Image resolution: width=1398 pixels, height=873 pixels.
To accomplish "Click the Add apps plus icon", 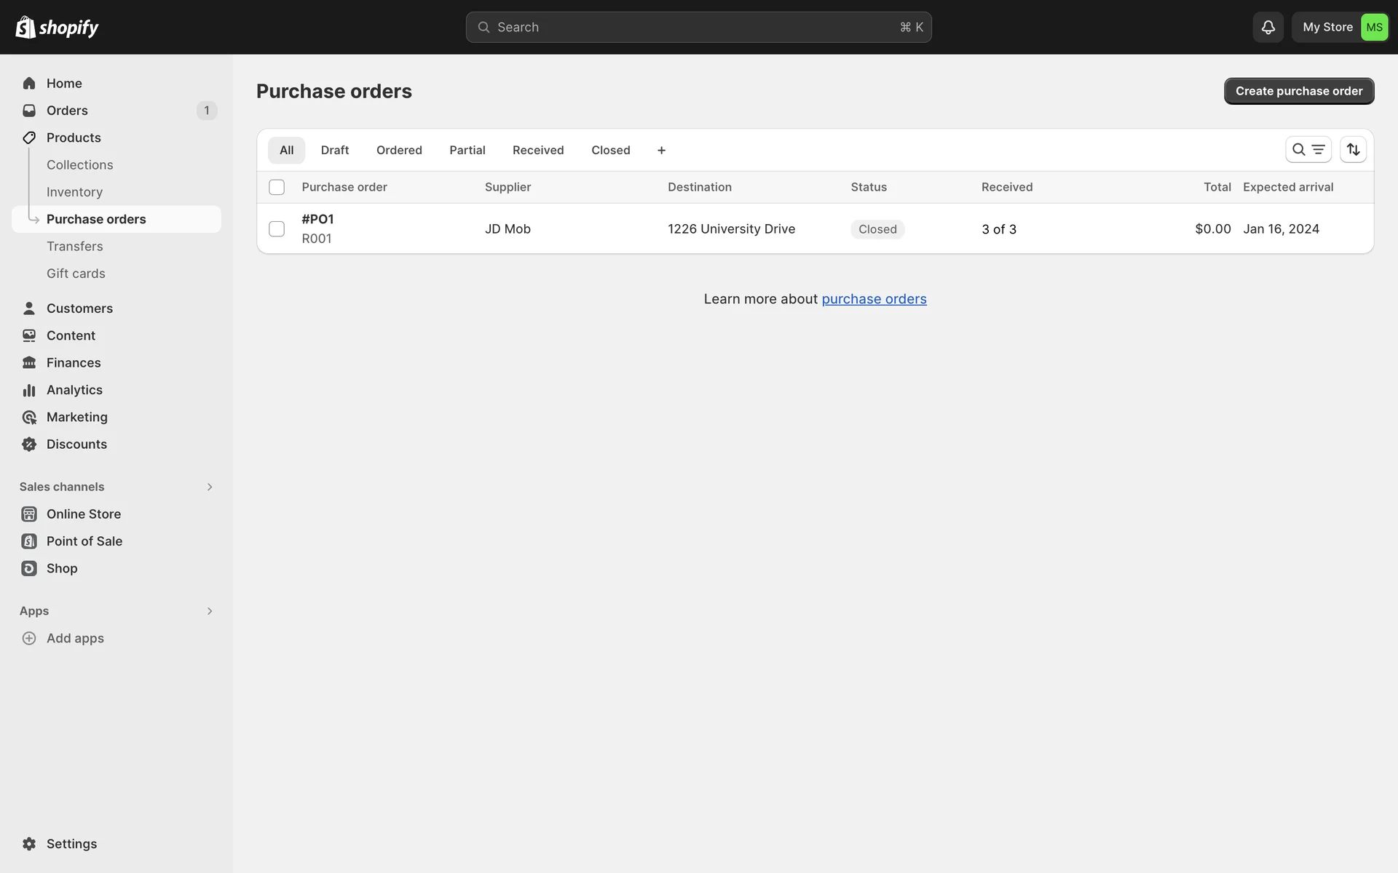I will click(29, 638).
